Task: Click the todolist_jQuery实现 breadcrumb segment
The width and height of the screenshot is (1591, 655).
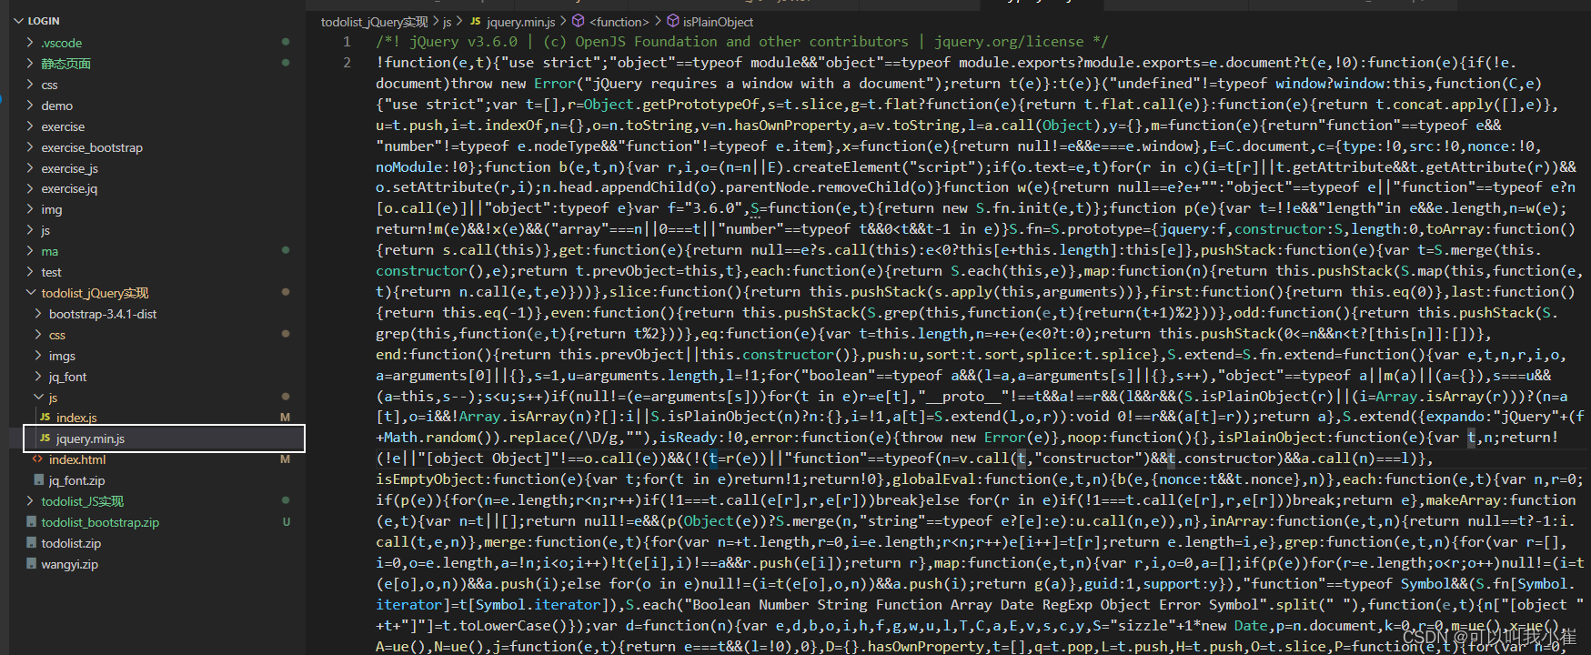Action: pyautogui.click(x=374, y=22)
